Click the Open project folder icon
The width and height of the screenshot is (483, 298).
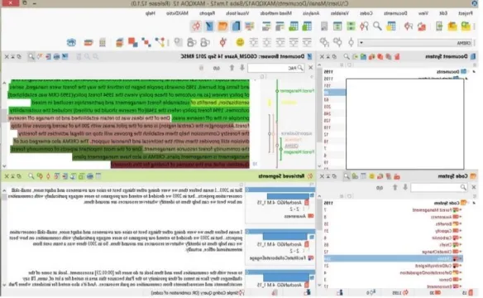pos(452,26)
